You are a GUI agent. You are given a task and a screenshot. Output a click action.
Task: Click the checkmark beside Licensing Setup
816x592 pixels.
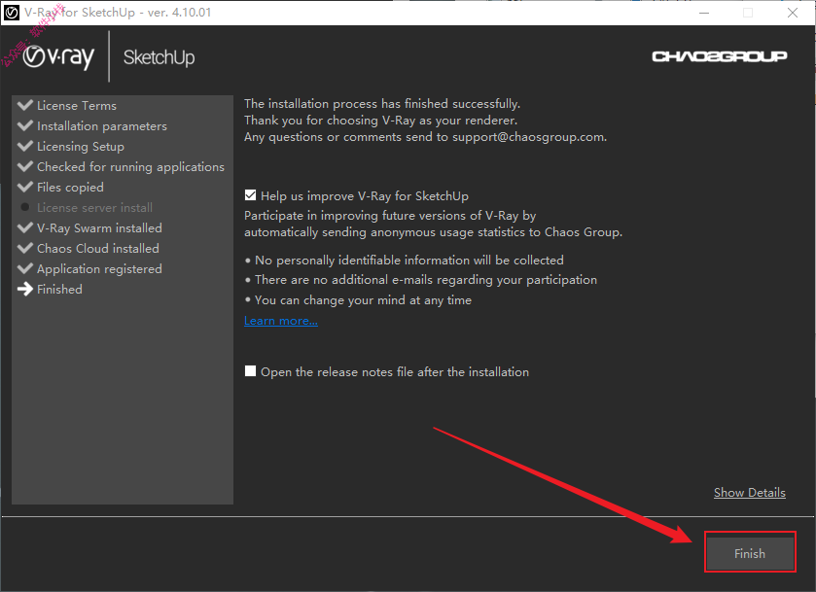pyautogui.click(x=25, y=146)
